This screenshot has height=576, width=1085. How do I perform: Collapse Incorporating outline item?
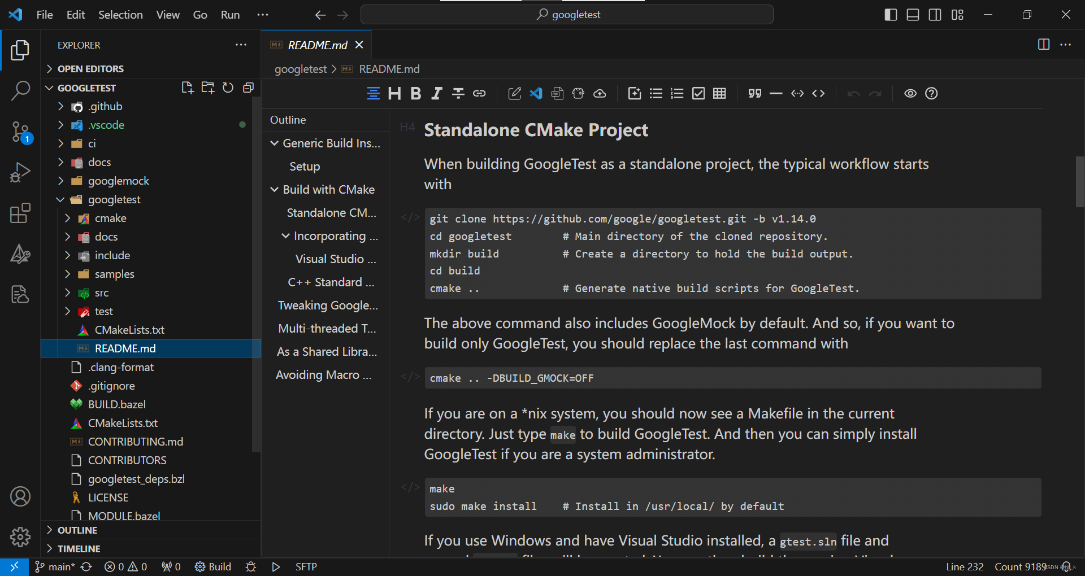[285, 236]
